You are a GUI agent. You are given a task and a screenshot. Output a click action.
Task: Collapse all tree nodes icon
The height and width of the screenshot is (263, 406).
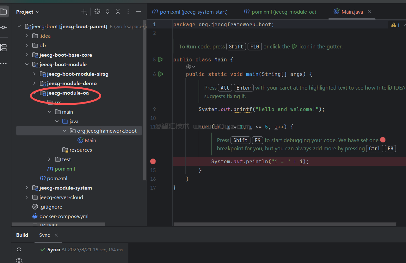click(x=118, y=12)
